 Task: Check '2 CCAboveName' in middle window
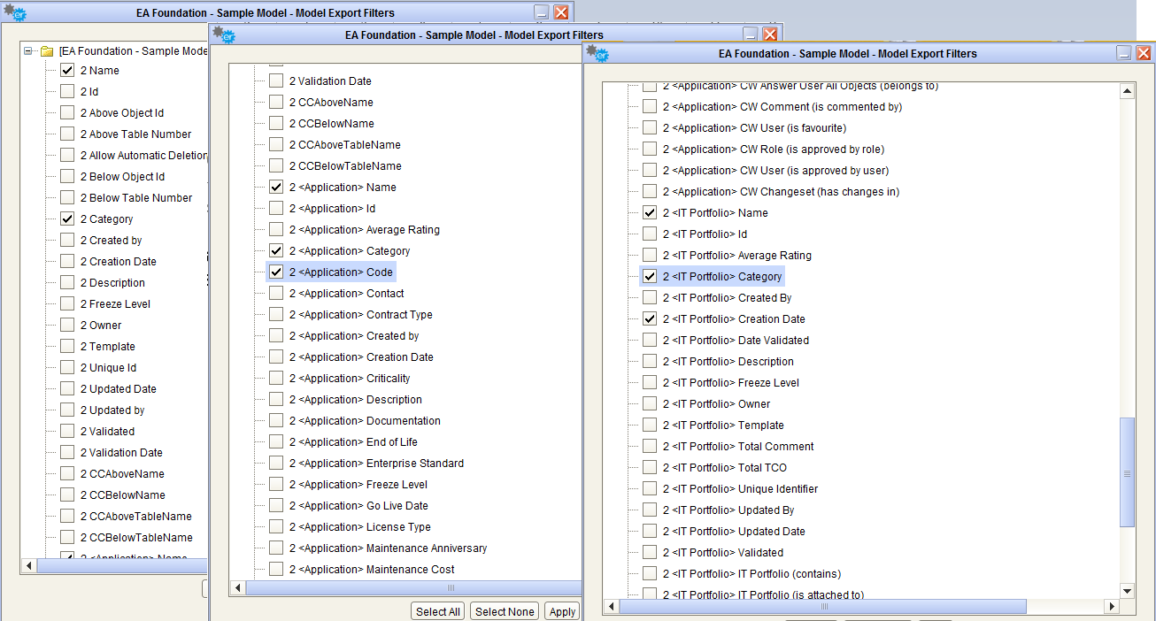(276, 103)
